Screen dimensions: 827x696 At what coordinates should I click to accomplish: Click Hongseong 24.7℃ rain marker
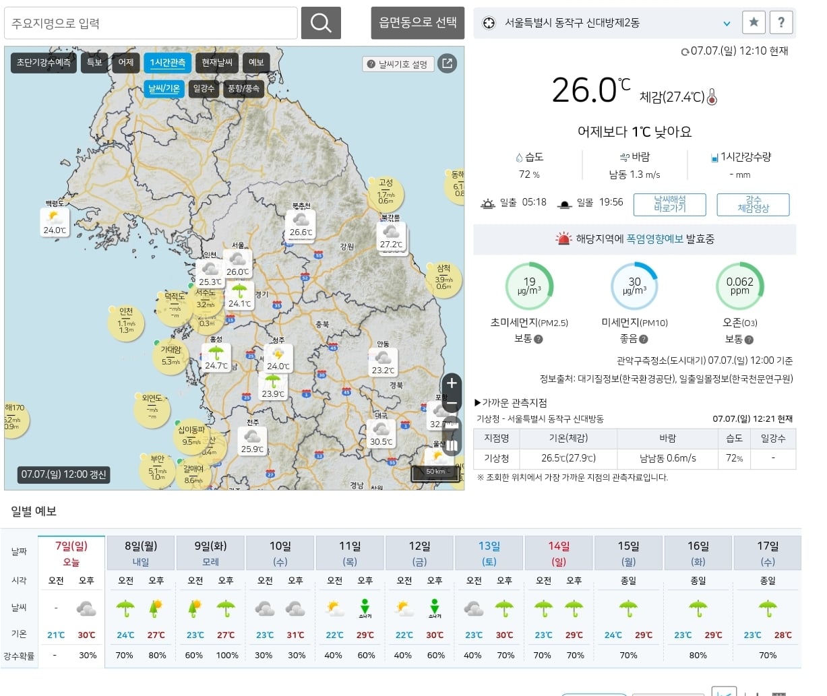point(216,358)
